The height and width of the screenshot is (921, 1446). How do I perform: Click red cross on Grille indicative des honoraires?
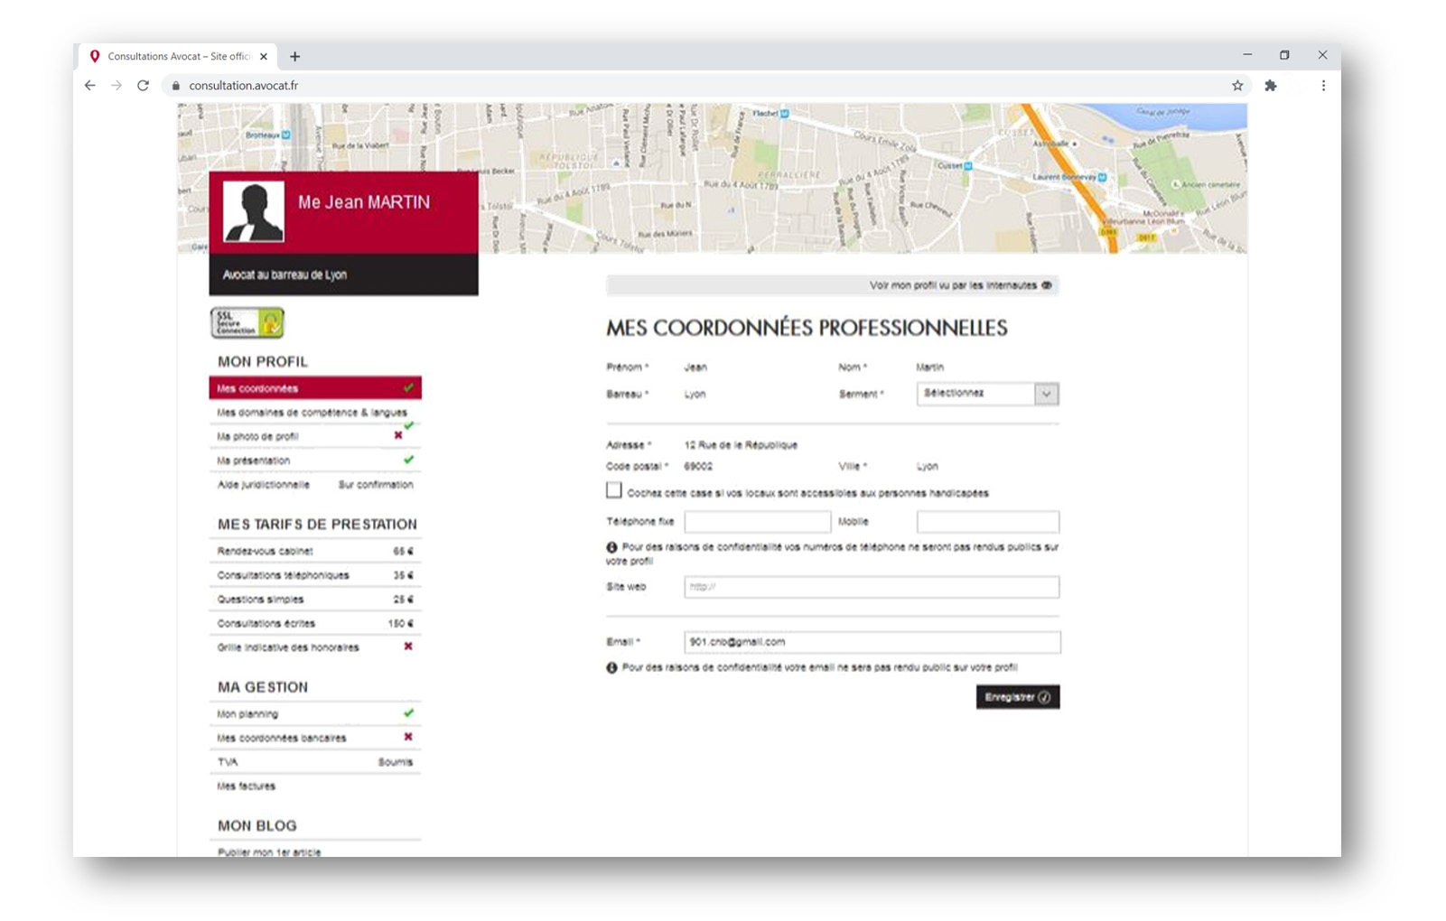(x=408, y=647)
